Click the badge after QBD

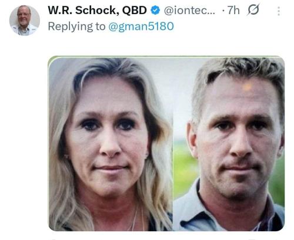(155, 10)
